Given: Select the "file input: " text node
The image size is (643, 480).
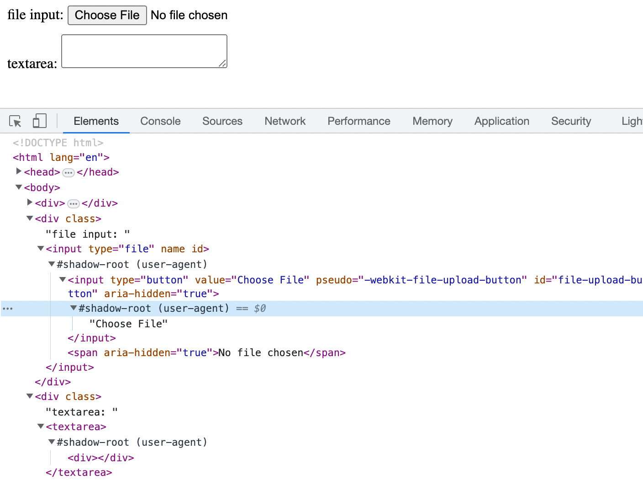Looking at the screenshot, I should tap(88, 235).
